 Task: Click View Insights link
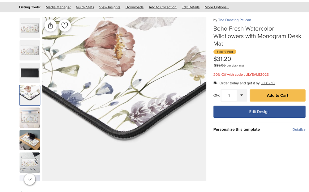[109, 7]
